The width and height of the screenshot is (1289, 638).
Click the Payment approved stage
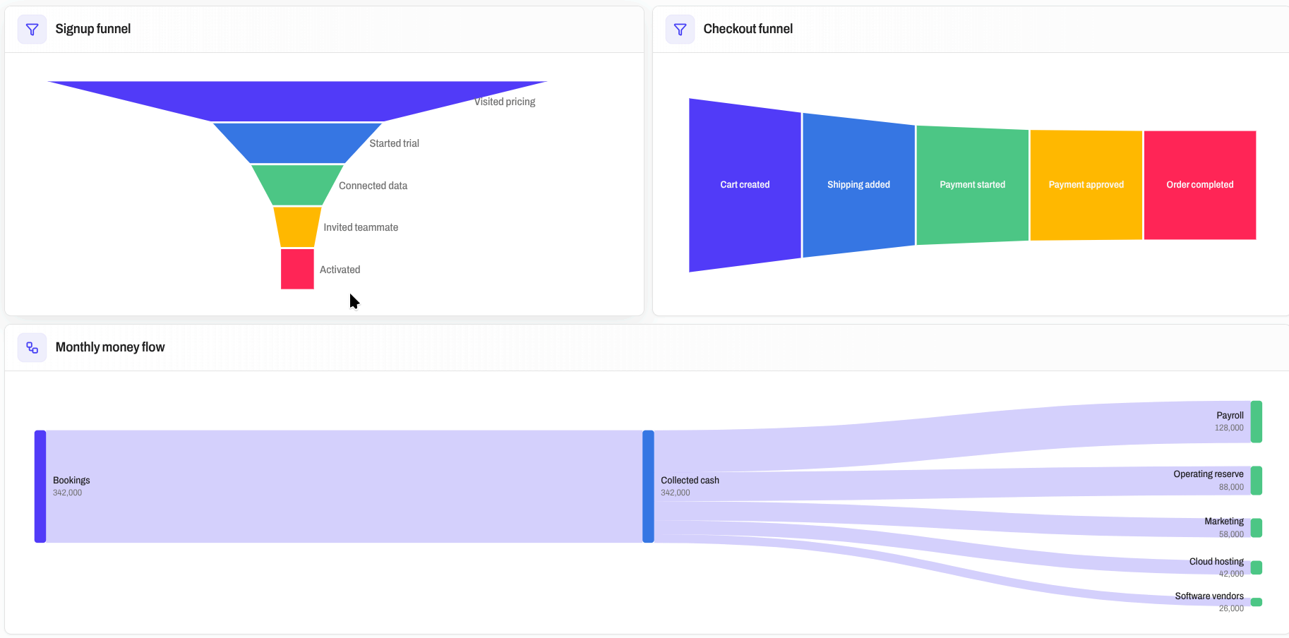1086,185
